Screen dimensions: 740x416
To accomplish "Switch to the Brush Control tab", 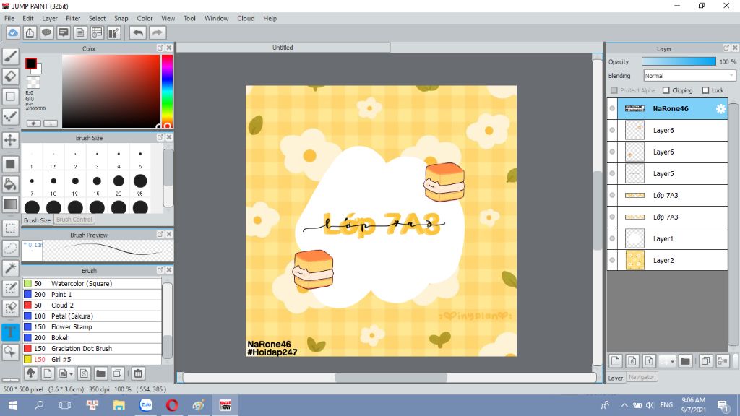I will 74,220.
